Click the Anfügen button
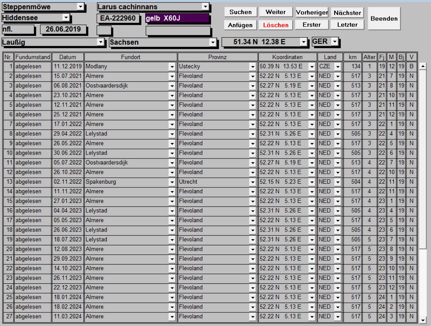 click(241, 25)
